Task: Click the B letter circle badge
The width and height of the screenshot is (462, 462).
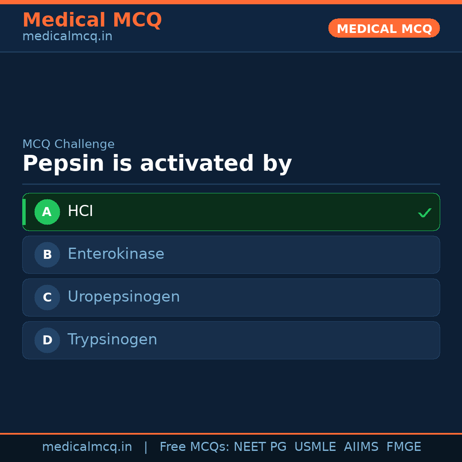Action: point(47,255)
